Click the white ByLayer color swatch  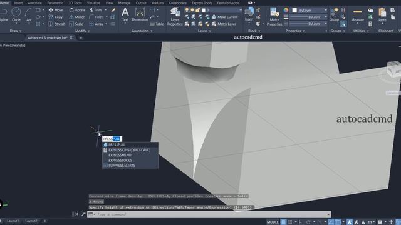pyautogui.click(x=294, y=10)
